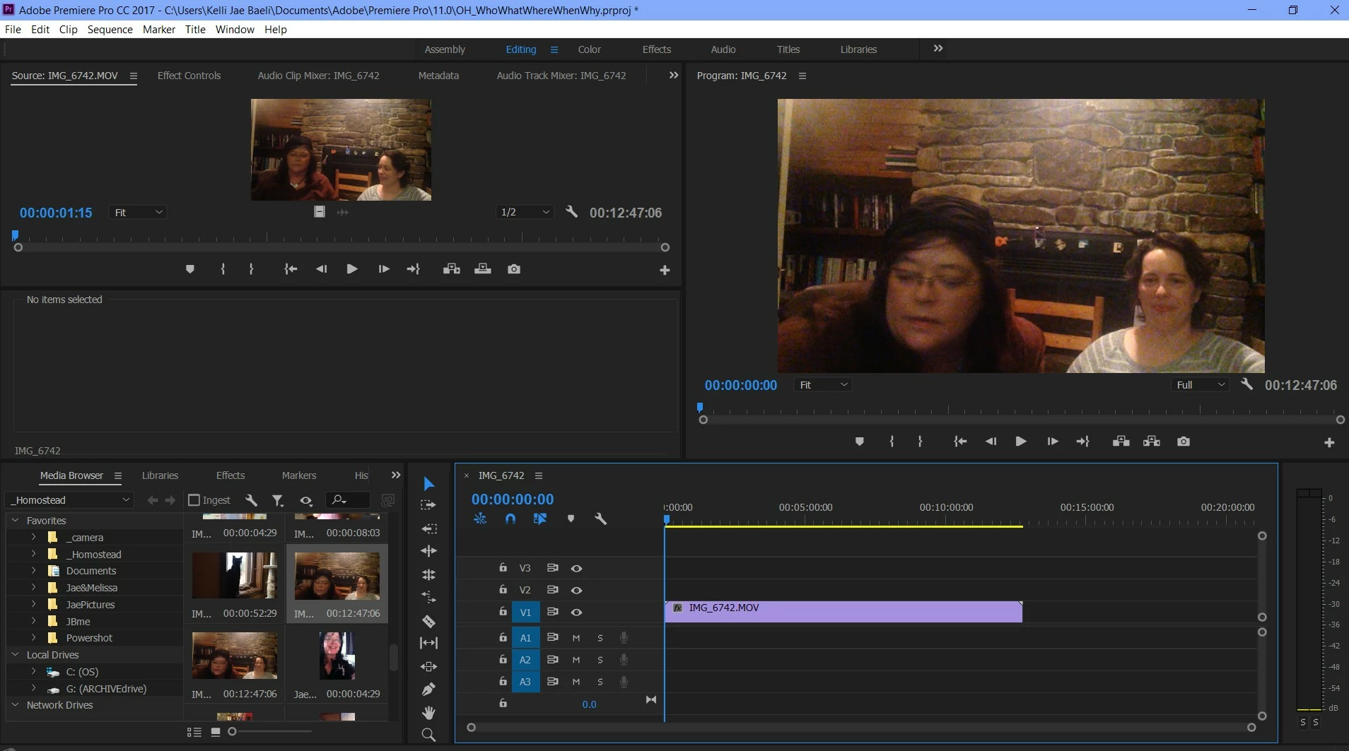Open the Sequence menu
Screen dimensions: 1349x751
110,30
